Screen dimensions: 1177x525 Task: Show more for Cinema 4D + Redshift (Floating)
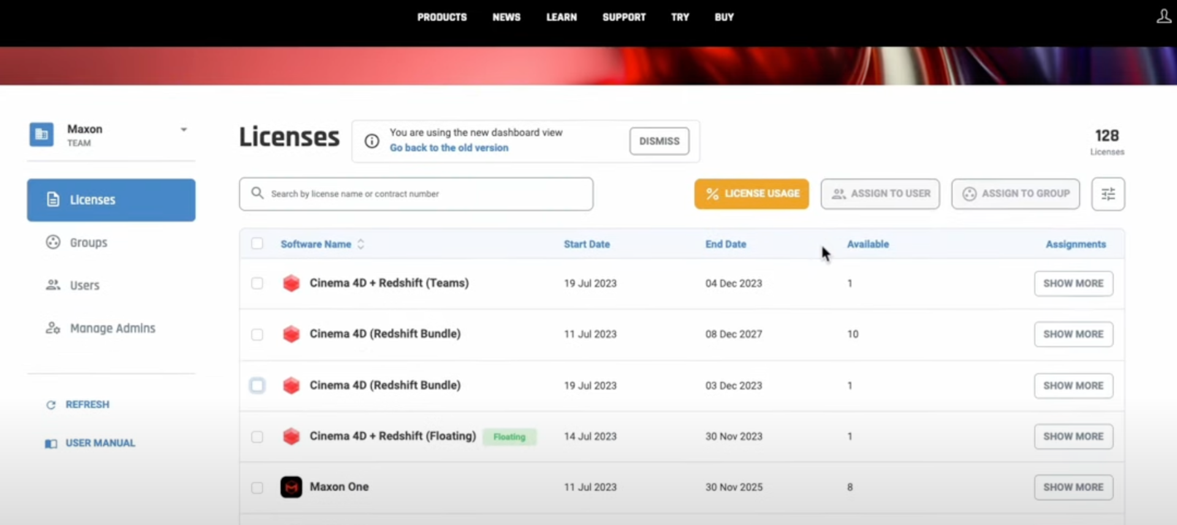click(x=1073, y=436)
